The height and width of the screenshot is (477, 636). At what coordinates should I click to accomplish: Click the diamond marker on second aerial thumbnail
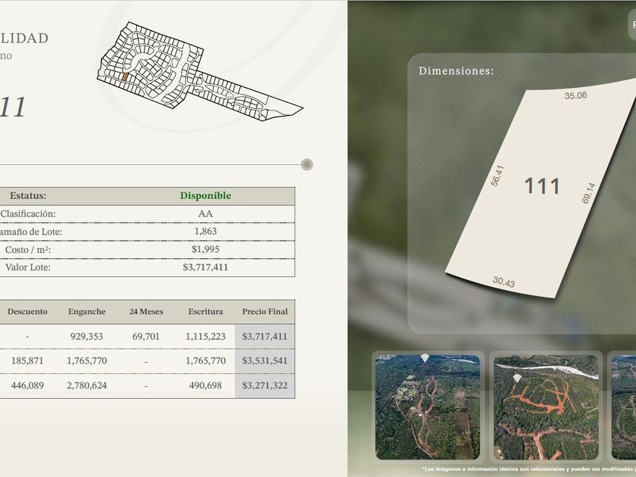(517, 378)
